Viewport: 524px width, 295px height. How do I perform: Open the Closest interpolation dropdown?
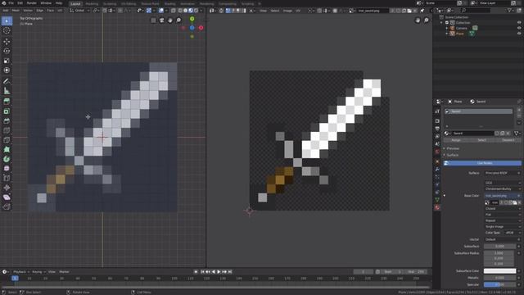[502, 208]
